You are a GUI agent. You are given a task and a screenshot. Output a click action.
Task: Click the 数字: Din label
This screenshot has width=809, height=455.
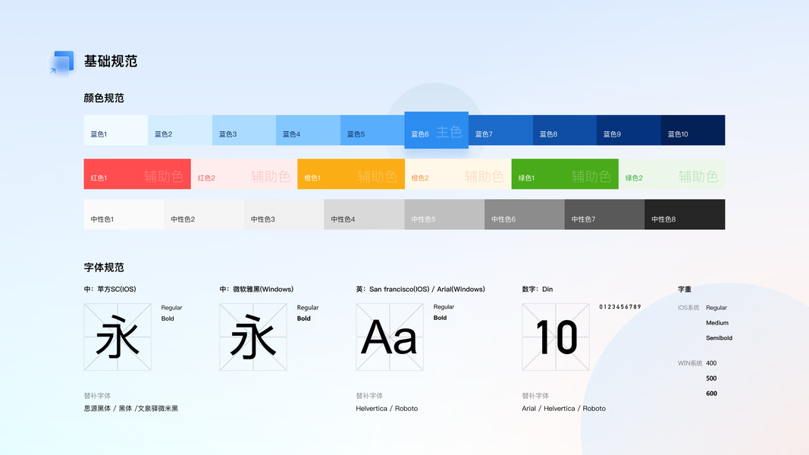point(537,290)
